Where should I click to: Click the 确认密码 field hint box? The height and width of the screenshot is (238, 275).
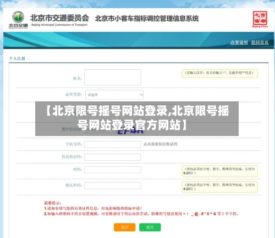[220, 187]
